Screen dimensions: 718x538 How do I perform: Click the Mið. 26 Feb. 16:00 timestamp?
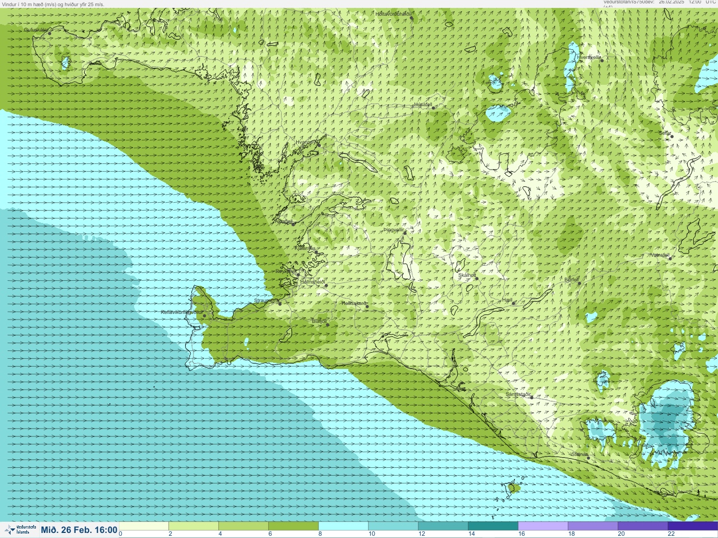[x=79, y=530]
